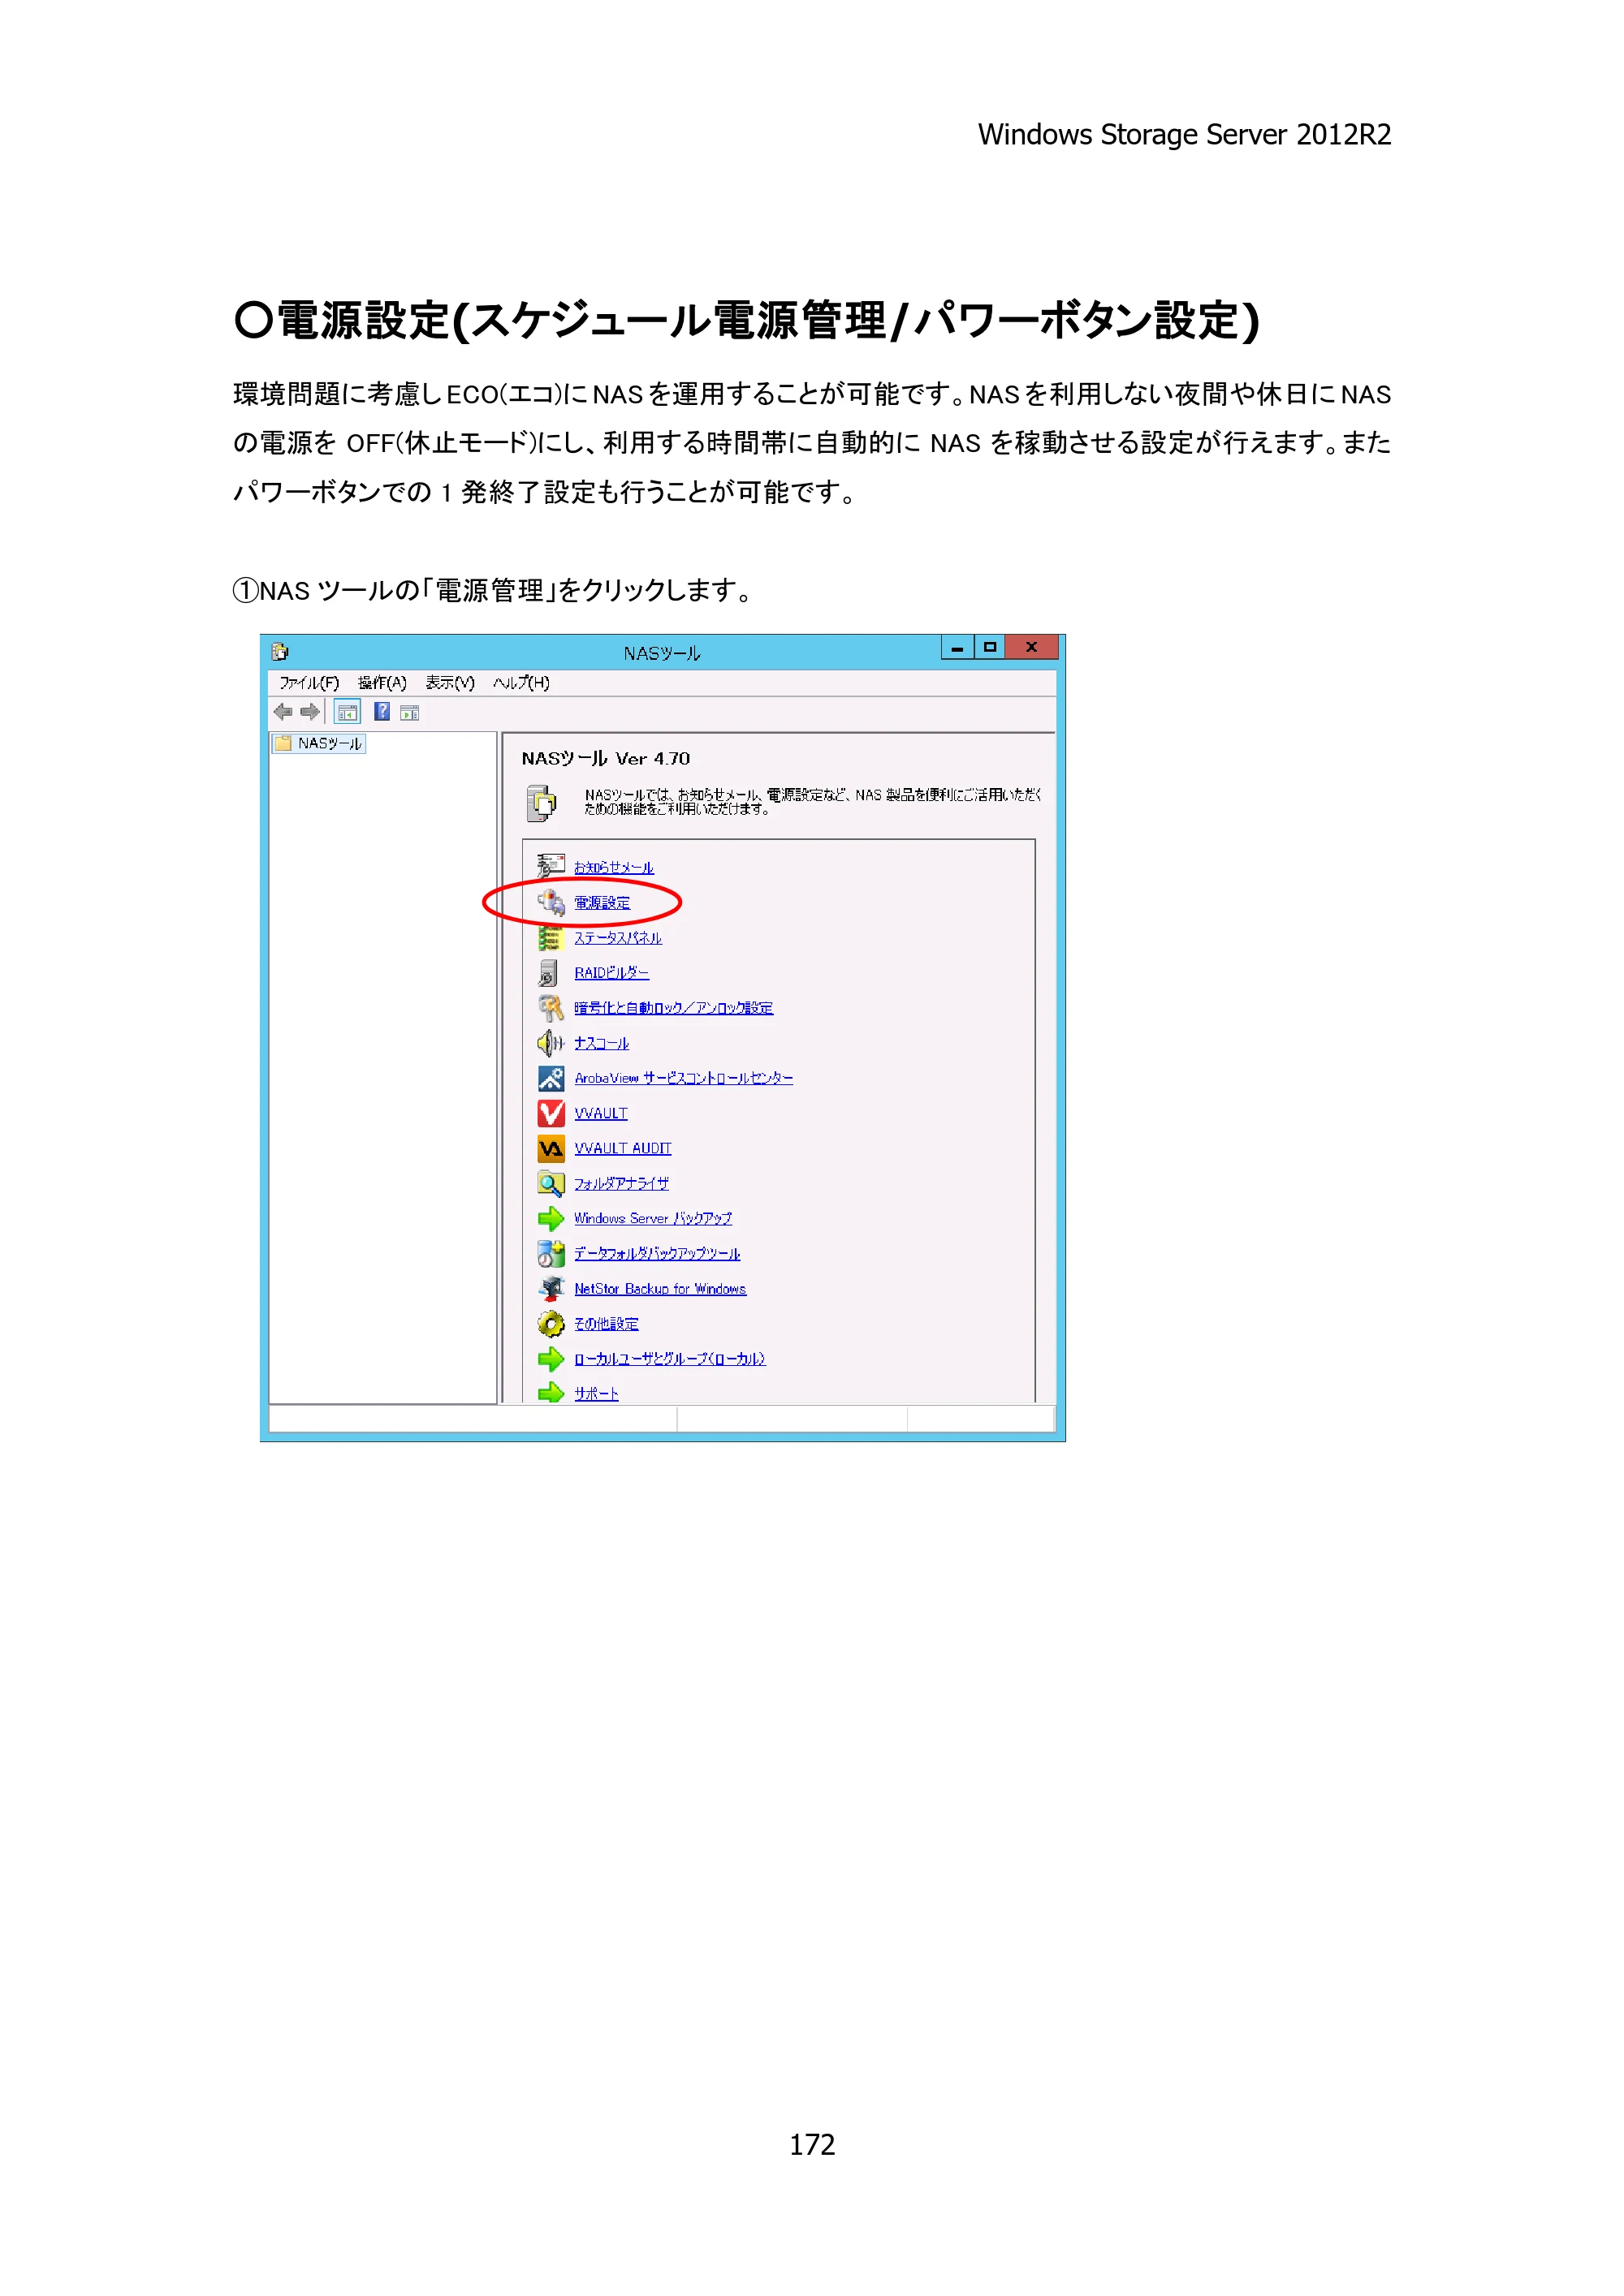Open the ヘルプ(H) menu

tap(520, 683)
